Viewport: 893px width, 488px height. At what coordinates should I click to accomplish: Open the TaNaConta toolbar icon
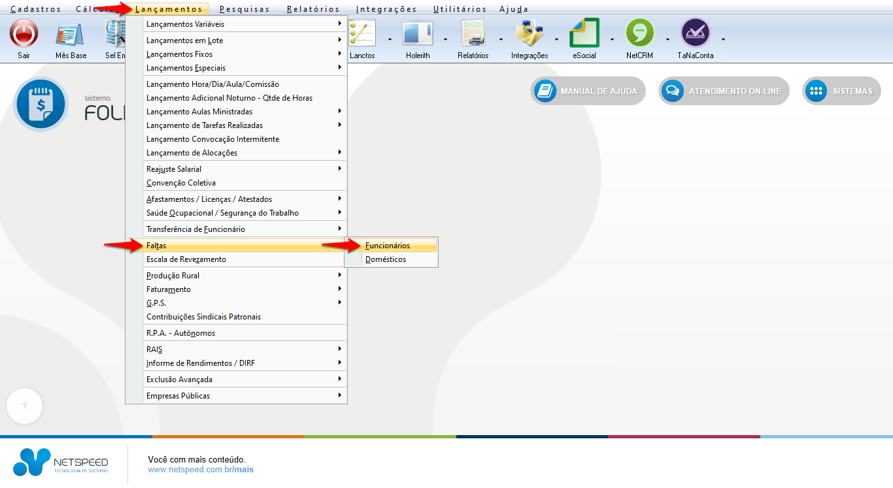click(695, 33)
